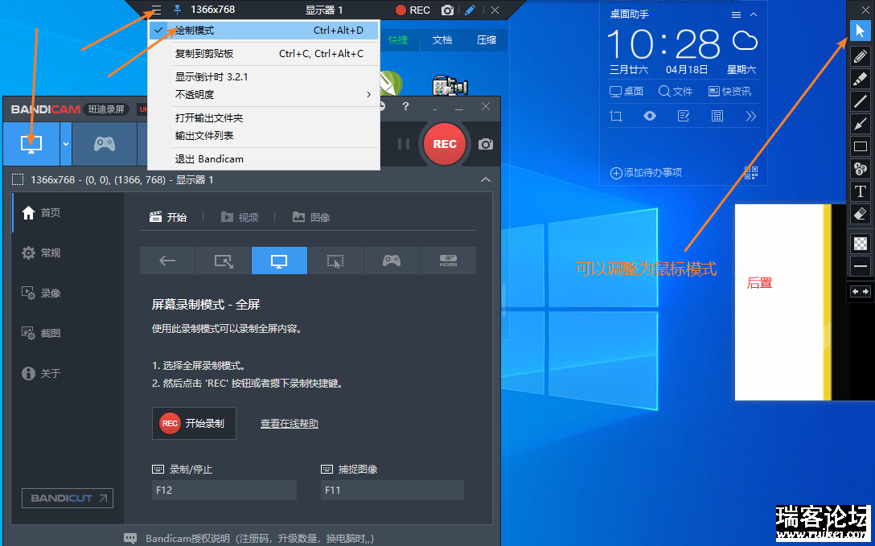
Task: Select the Highlighter drawing tool
Action: pos(860,79)
